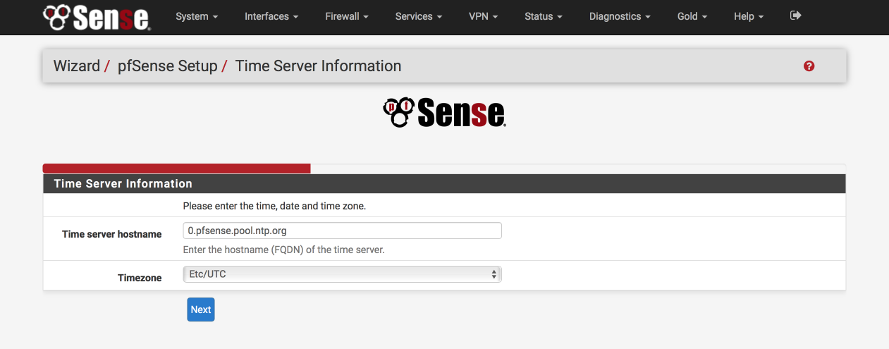Click the Wizard breadcrumb link
Viewport: 889px width, 349px height.
[77, 66]
